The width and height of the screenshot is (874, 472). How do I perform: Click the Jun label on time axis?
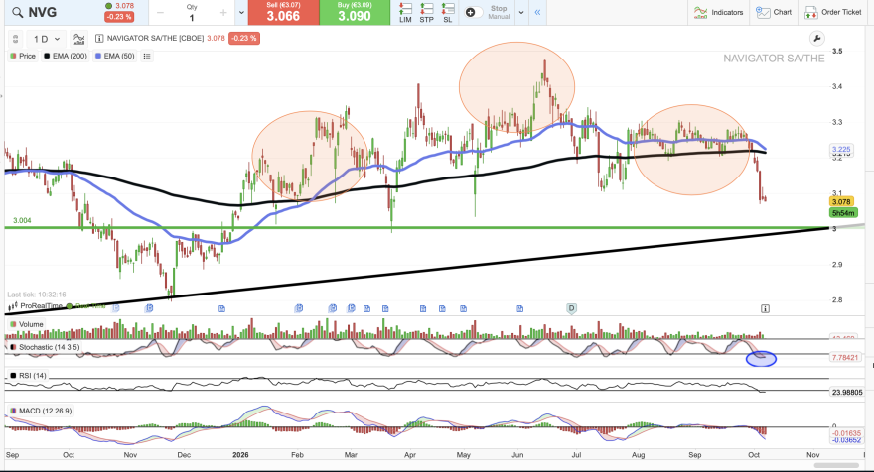pyautogui.click(x=517, y=455)
